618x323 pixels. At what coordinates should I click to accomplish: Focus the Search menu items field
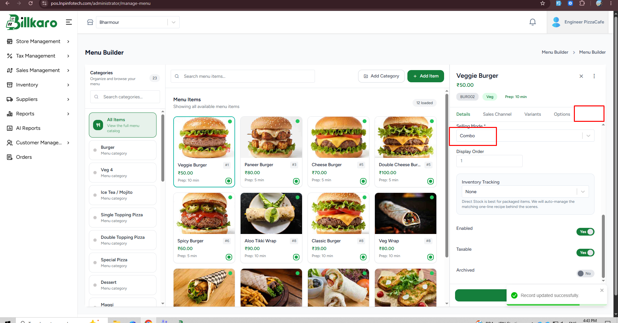(243, 76)
